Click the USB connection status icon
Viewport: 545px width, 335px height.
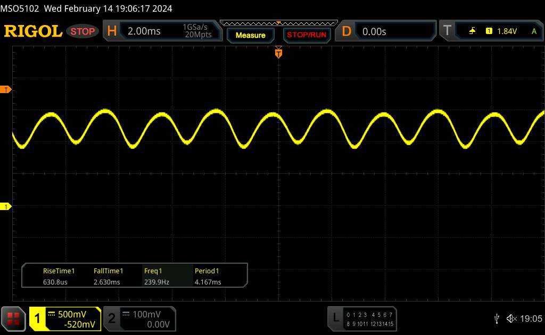[497, 319]
